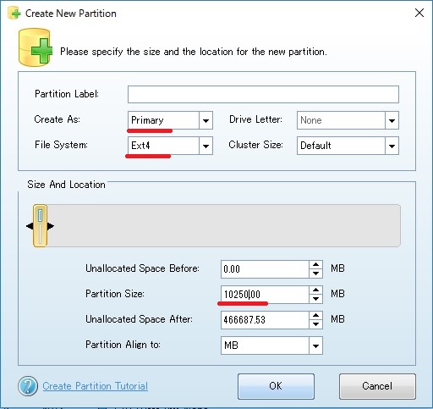433x409 pixels.
Task: Click the large yellow disk plus icon
Action: click(x=36, y=47)
